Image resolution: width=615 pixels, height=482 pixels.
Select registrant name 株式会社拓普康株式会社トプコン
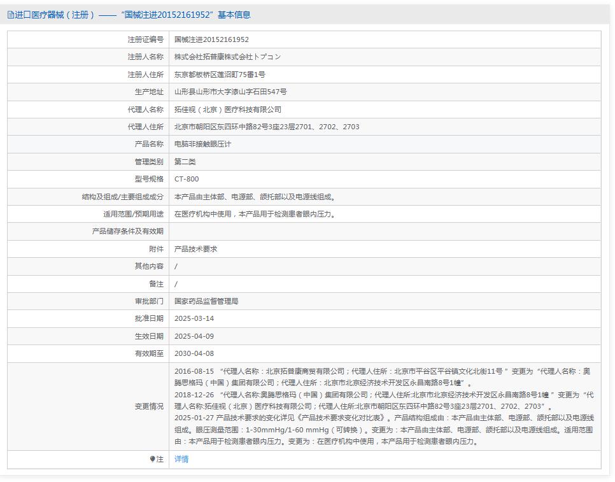point(227,57)
